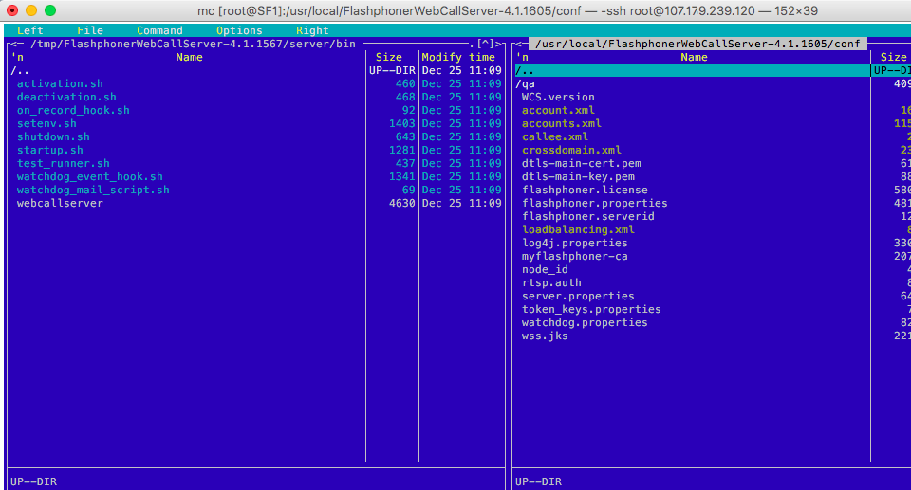911x490 pixels.
Task: Open the Right menu
Action: pos(312,30)
